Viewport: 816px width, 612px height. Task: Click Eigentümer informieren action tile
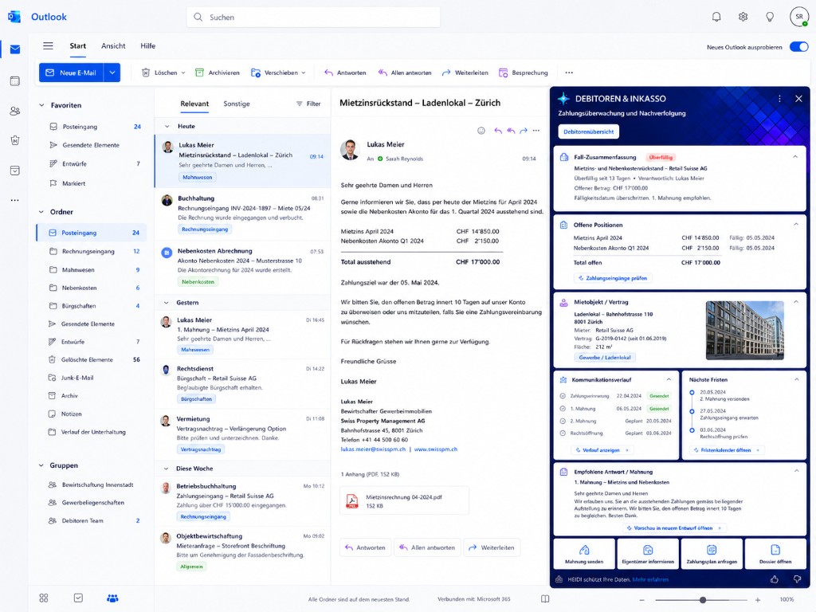tap(648, 555)
